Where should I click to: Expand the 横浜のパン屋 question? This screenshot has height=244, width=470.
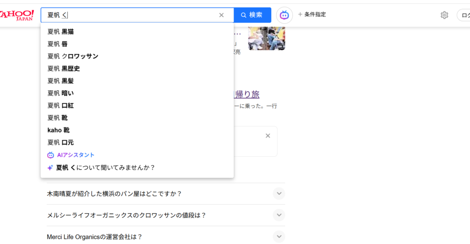tap(279, 193)
